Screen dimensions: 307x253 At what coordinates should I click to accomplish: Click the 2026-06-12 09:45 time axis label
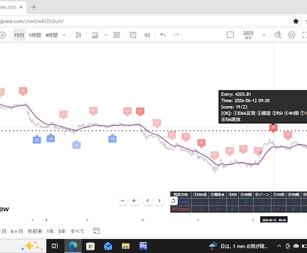(x=274, y=220)
